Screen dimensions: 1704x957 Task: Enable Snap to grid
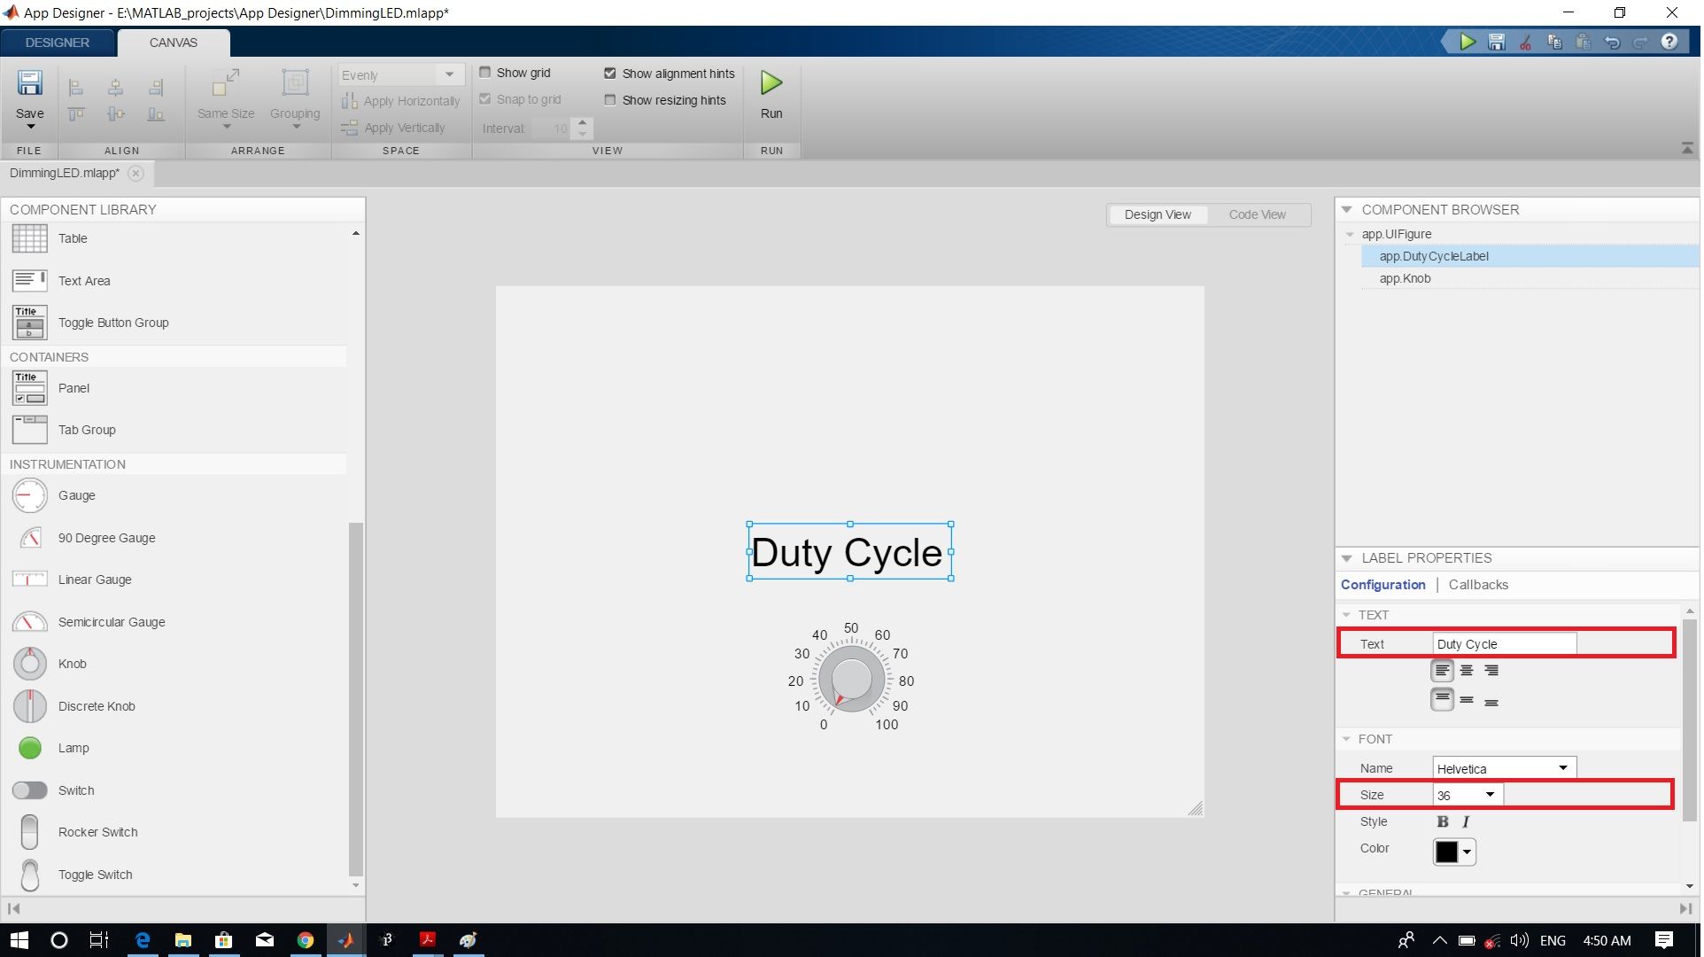[x=485, y=99]
